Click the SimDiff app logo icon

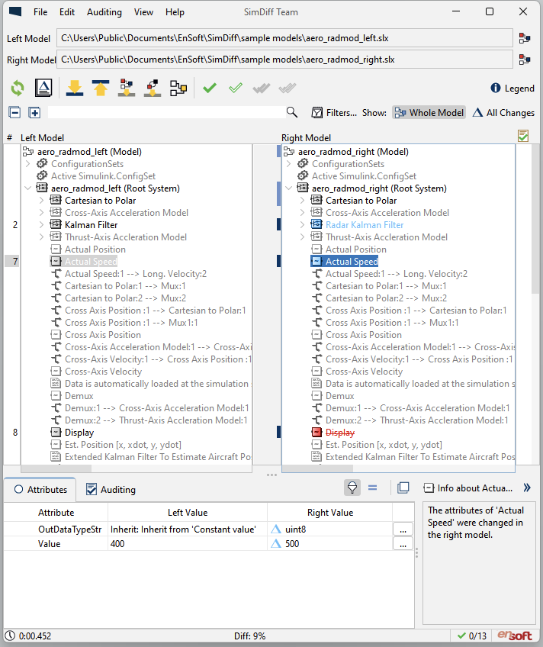tap(15, 11)
